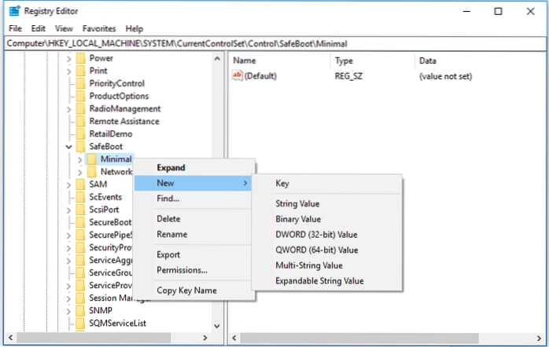Click the Registry Editor app icon in title bar

(13, 12)
